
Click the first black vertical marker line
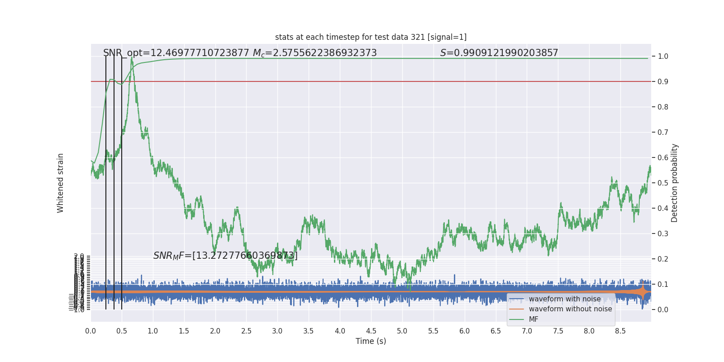106,183
